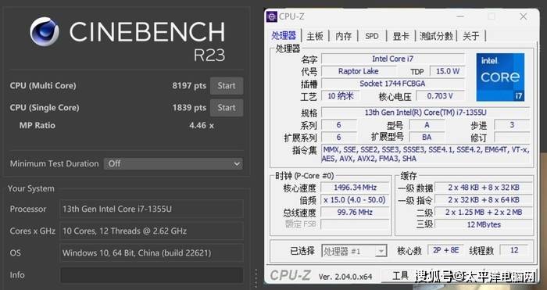Open the 工具 tools dropdown button
The width and height of the screenshot is (547, 290).
pos(400,276)
